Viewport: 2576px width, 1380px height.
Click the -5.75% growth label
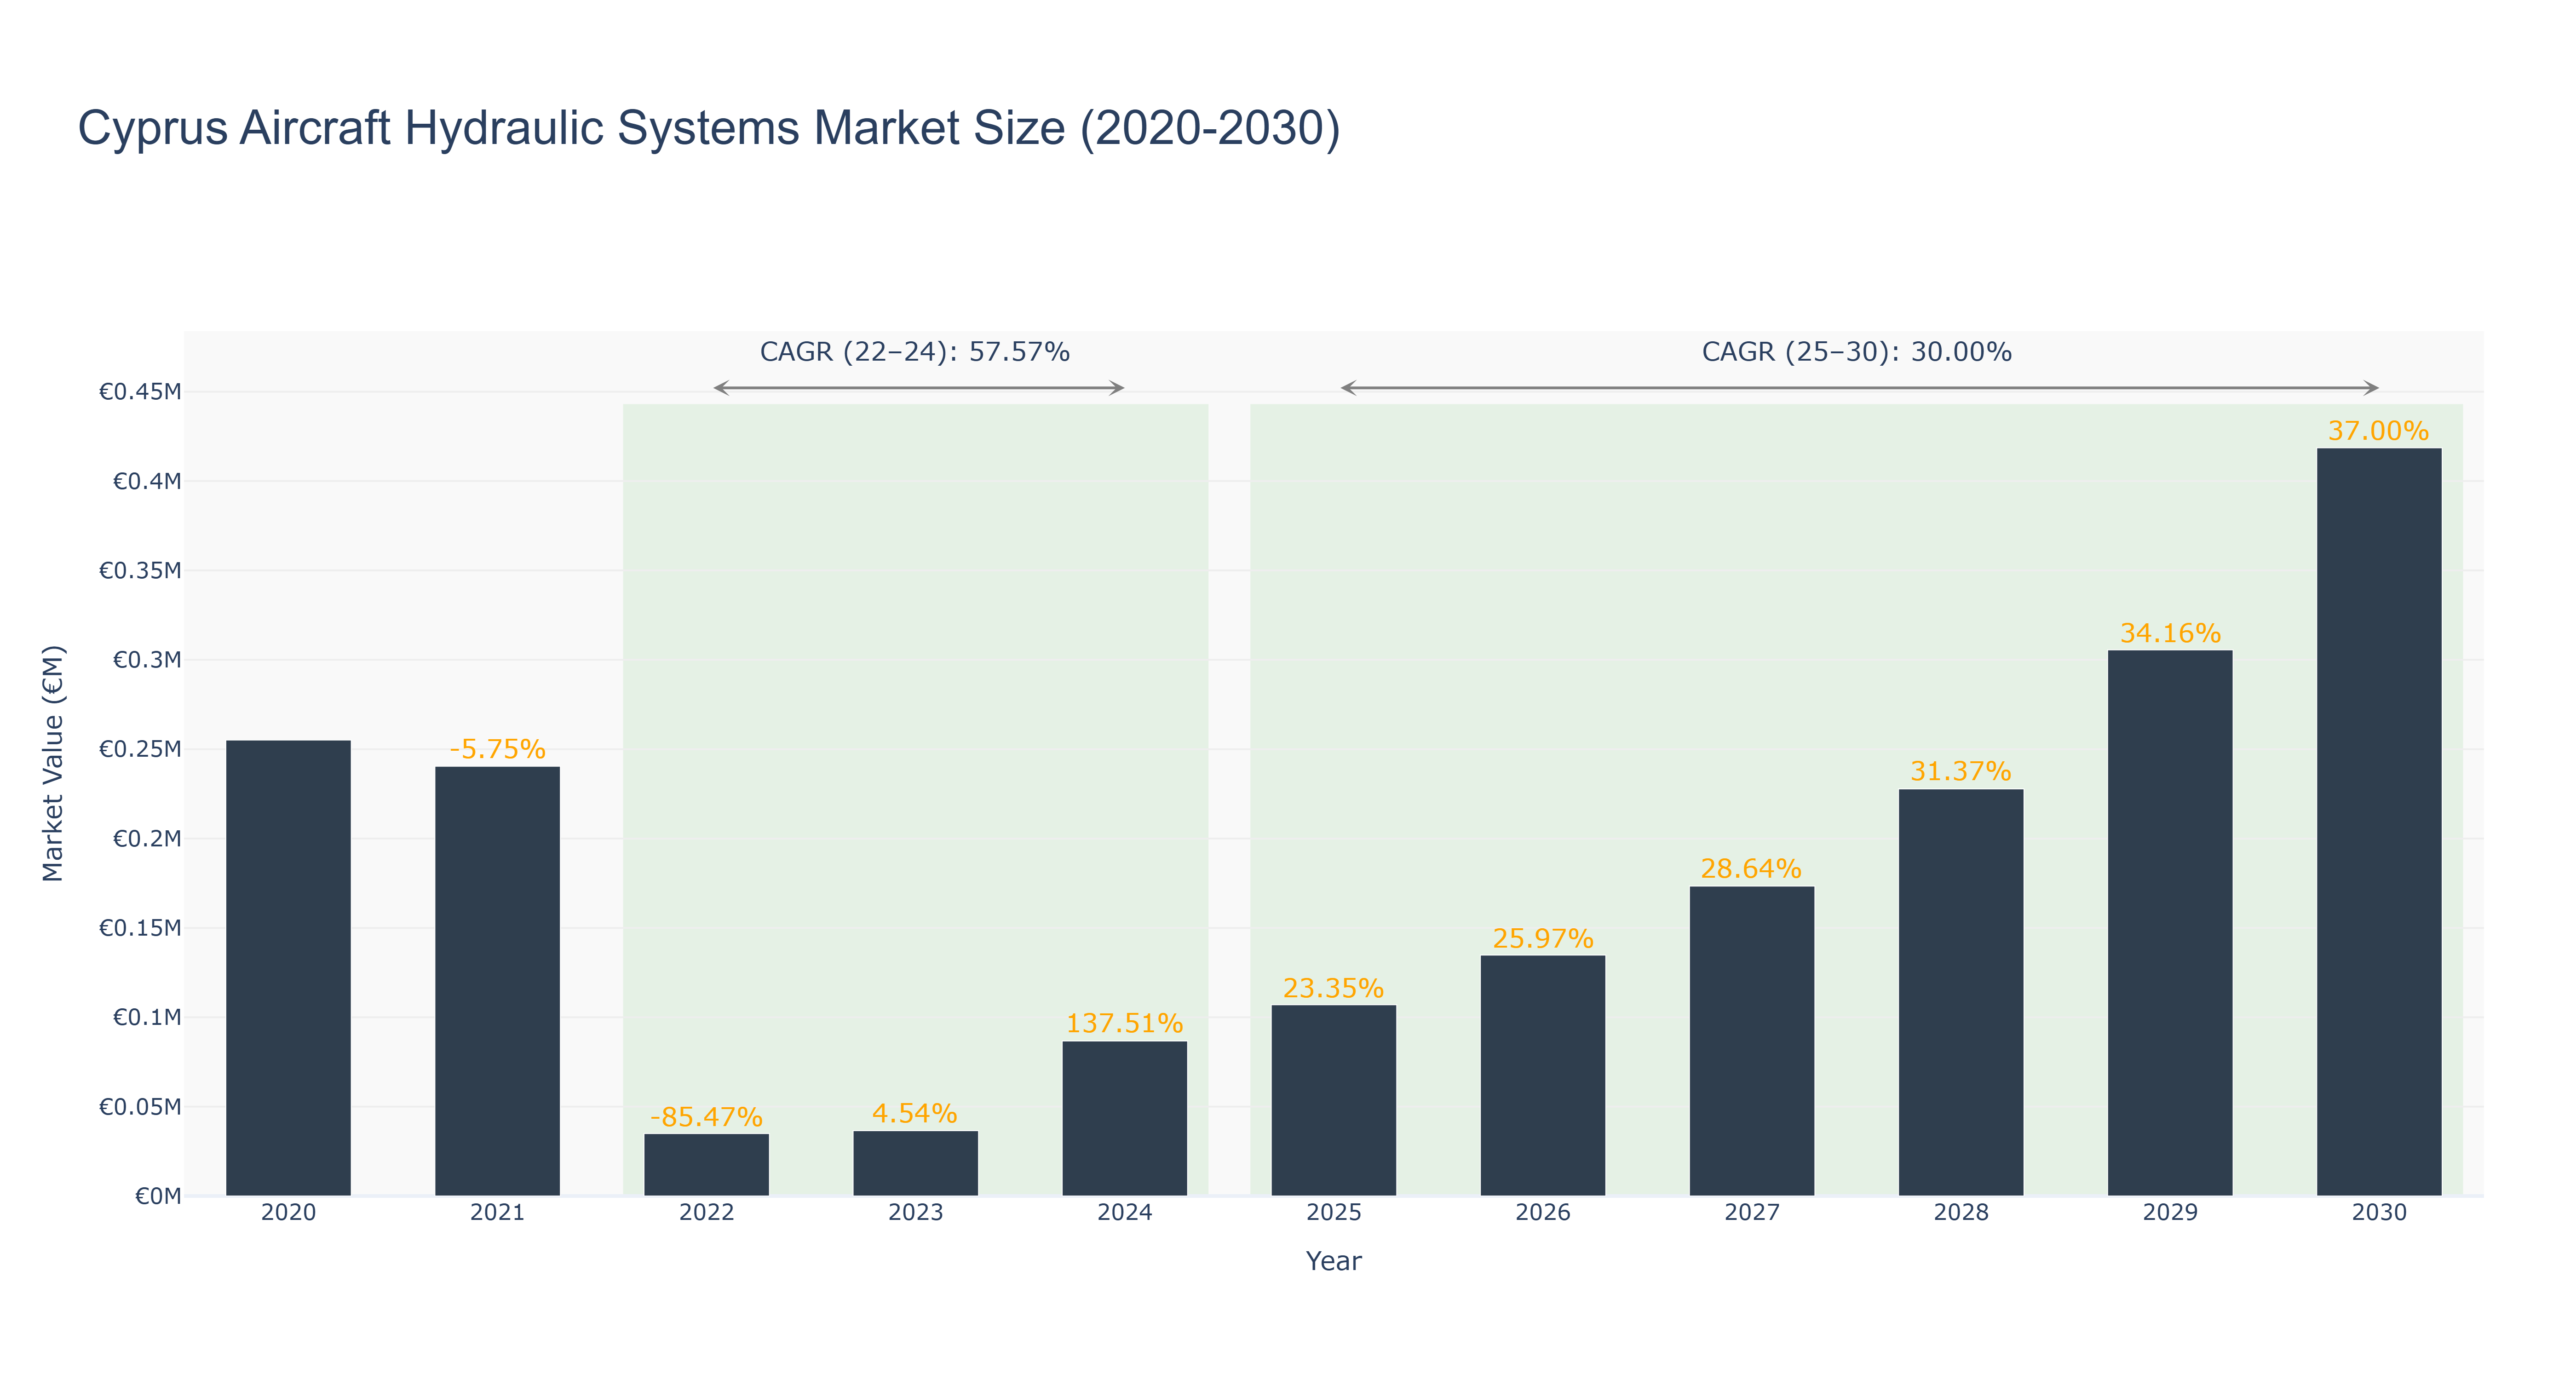(497, 749)
